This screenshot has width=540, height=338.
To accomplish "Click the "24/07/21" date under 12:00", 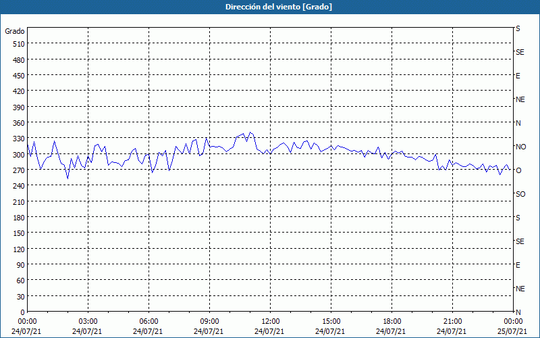I will 269,331.
